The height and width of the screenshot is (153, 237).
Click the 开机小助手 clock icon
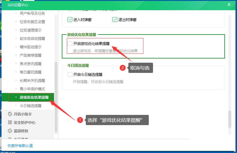[x=10, y=114]
